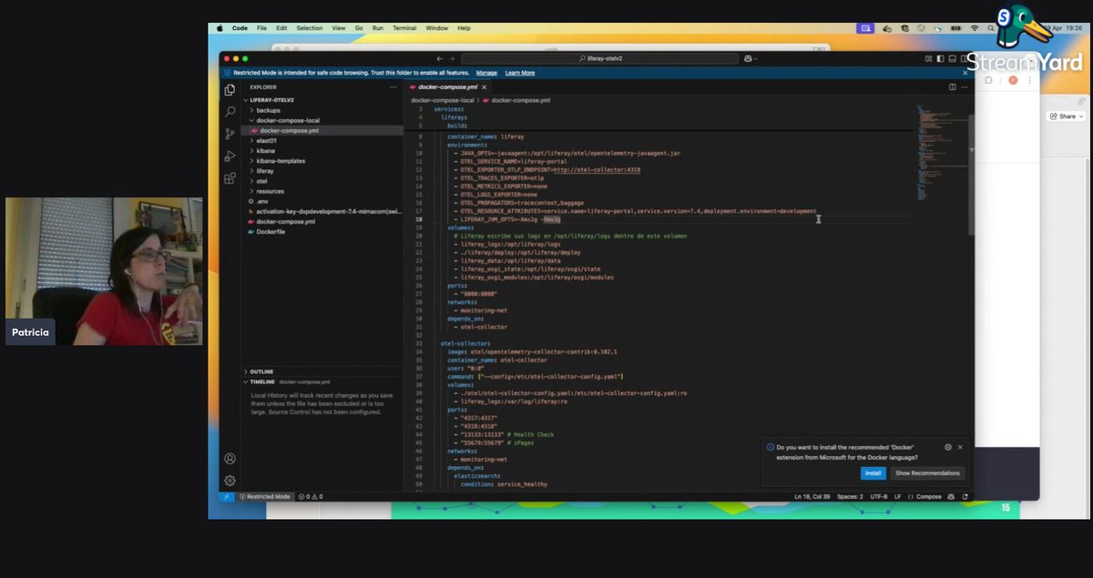1093x578 pixels.
Task: Click the split editor right icon
Action: 953,87
